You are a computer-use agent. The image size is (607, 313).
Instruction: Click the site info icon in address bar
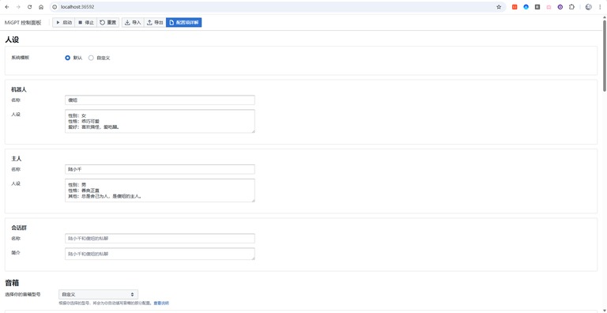pos(55,7)
